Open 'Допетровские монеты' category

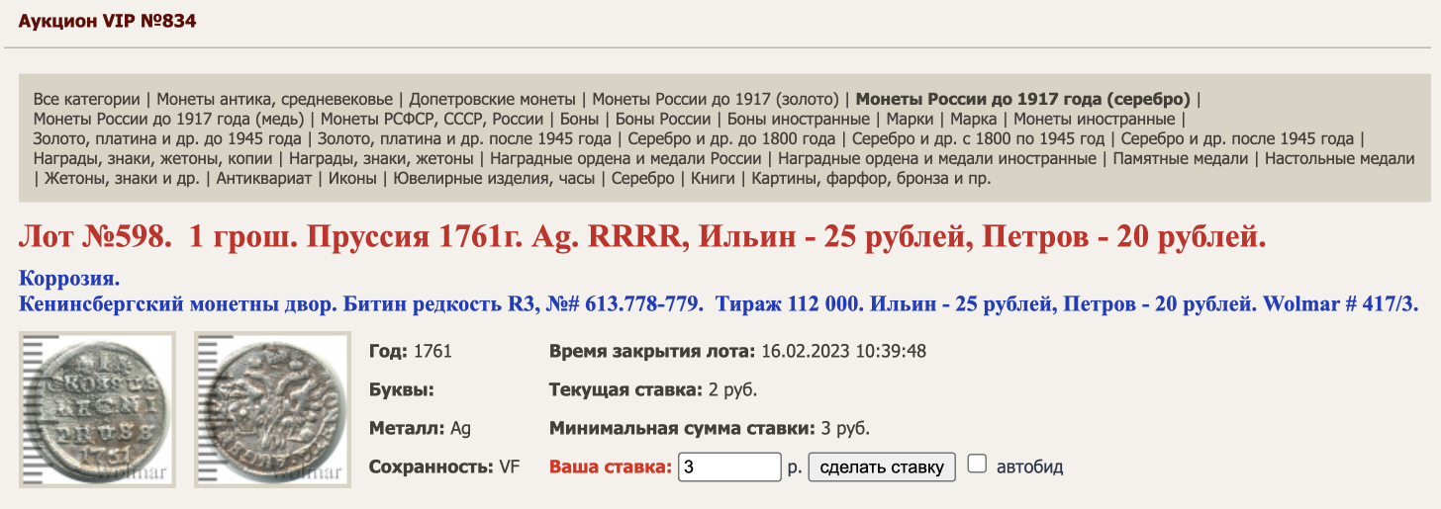click(x=492, y=99)
